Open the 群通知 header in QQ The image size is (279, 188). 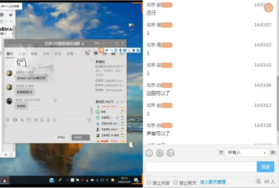pyautogui.click(x=100, y=62)
